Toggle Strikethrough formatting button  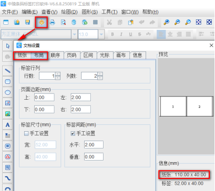139,34
